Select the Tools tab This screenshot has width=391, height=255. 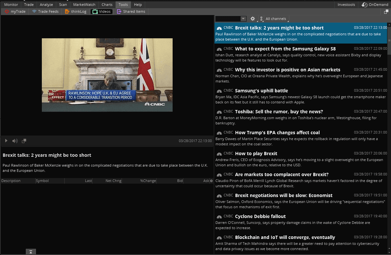click(123, 5)
